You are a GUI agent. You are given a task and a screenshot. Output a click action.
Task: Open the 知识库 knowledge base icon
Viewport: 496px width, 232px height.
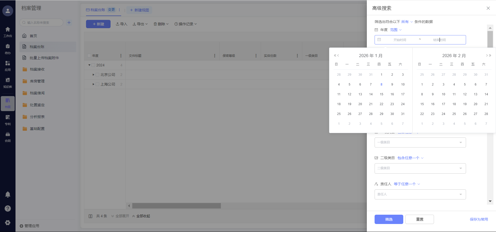coord(8,82)
